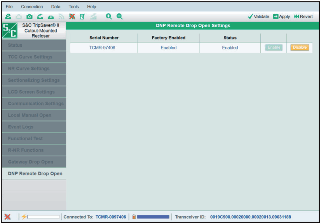Click the red X icon in status bar

pyautogui.click(x=7, y=217)
